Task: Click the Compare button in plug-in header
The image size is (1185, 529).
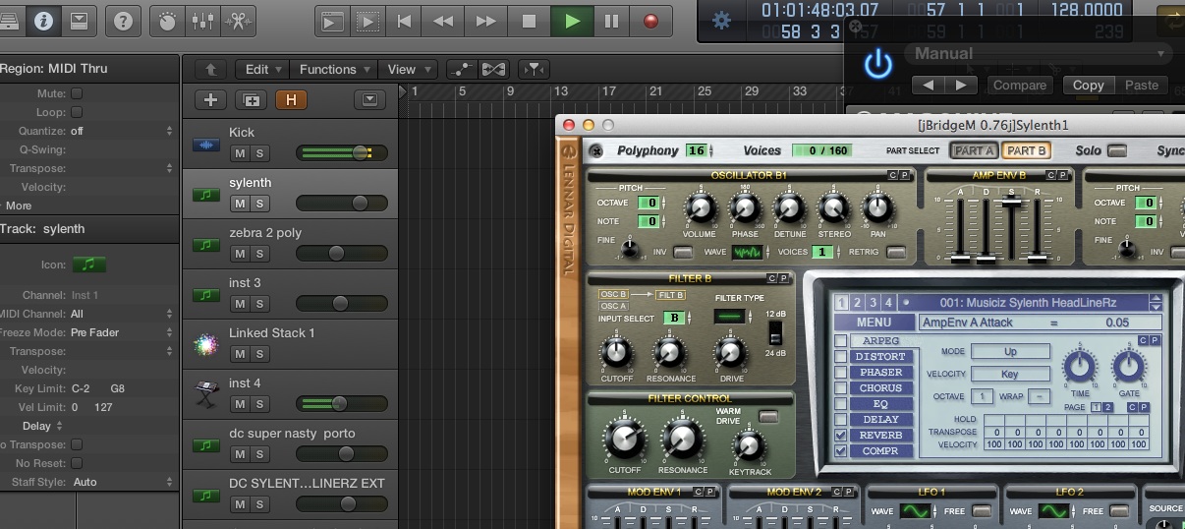Action: (x=1019, y=86)
